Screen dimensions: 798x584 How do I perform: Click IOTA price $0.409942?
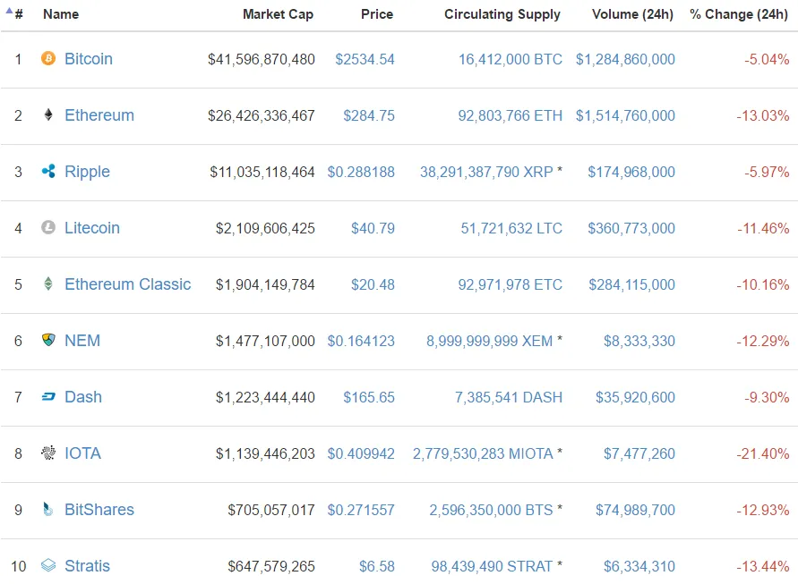[x=361, y=454]
